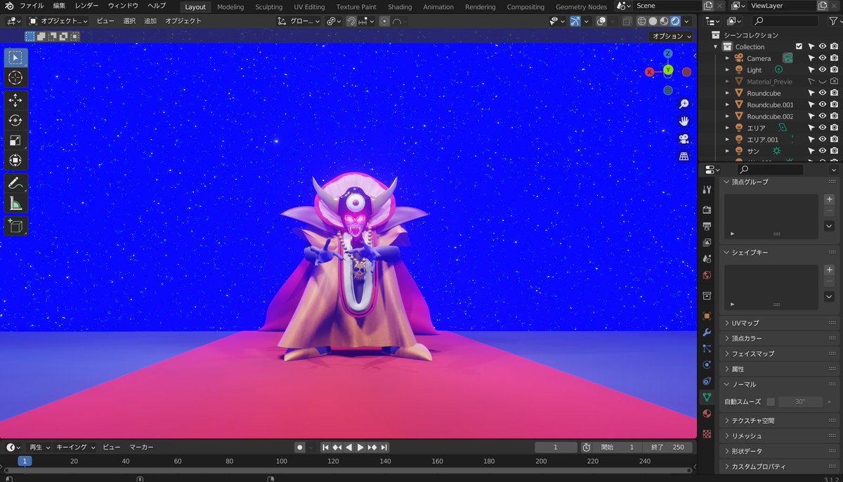843x482 pixels.
Task: Click the 30° auto smooth angle field
Action: click(x=800, y=401)
